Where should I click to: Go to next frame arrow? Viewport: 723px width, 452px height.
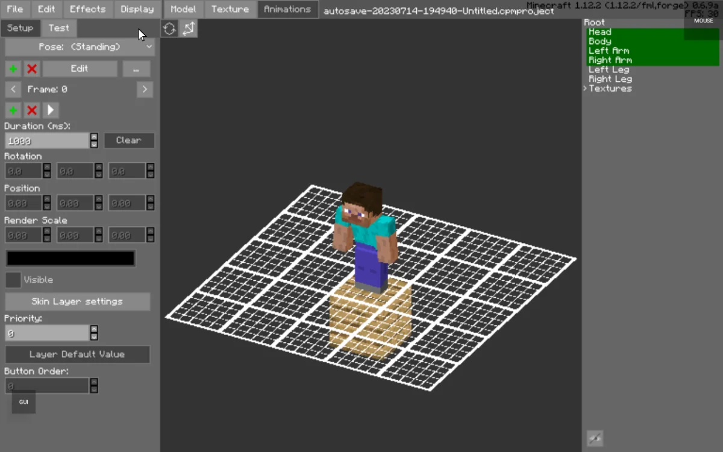(145, 89)
